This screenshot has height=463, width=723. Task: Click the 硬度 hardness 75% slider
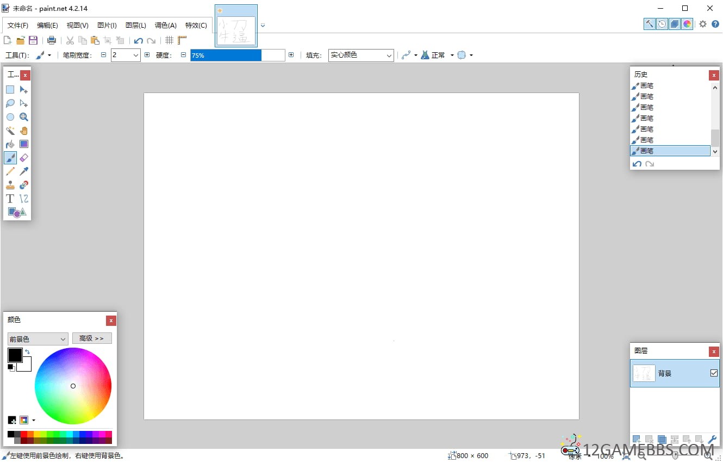[x=238, y=55]
